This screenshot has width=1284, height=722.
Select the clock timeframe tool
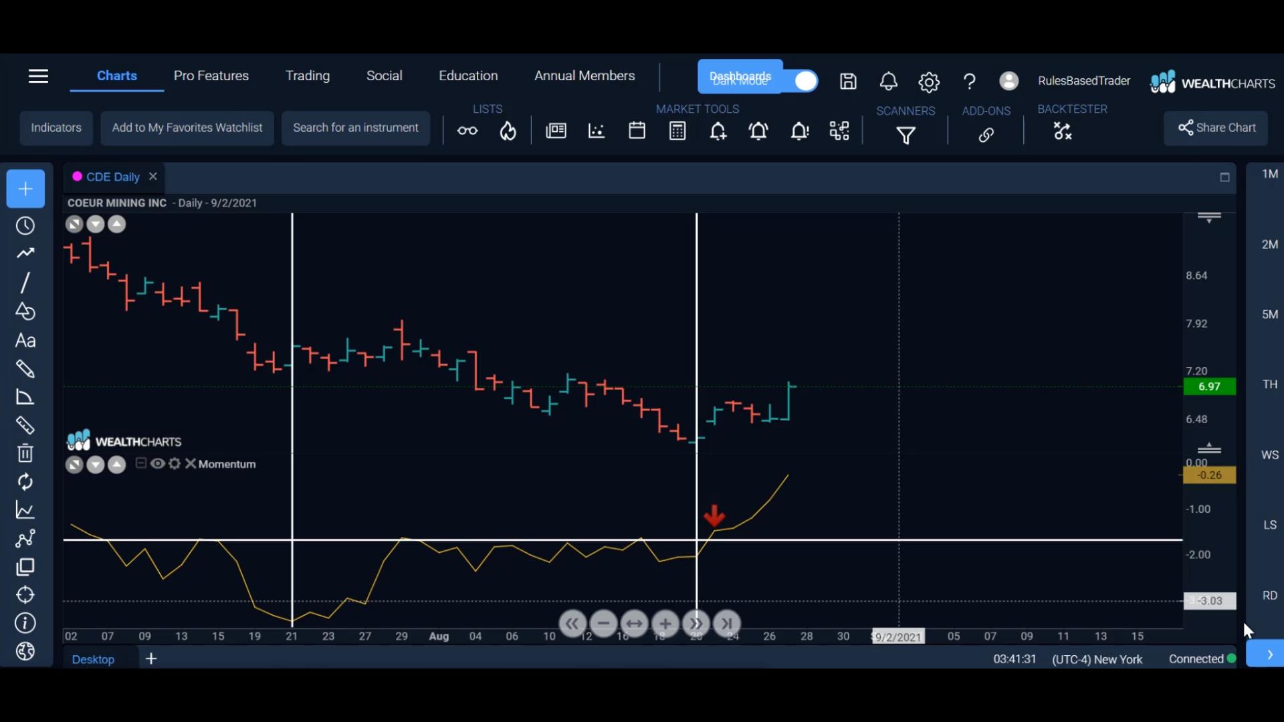tap(25, 226)
